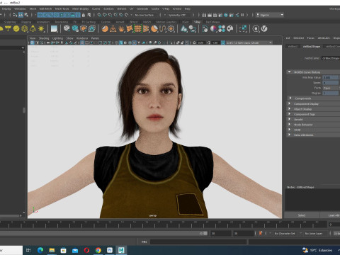This screenshot has width=340, height=255.
Task: Click the padlock icon in the status line
Action: tap(84, 15)
